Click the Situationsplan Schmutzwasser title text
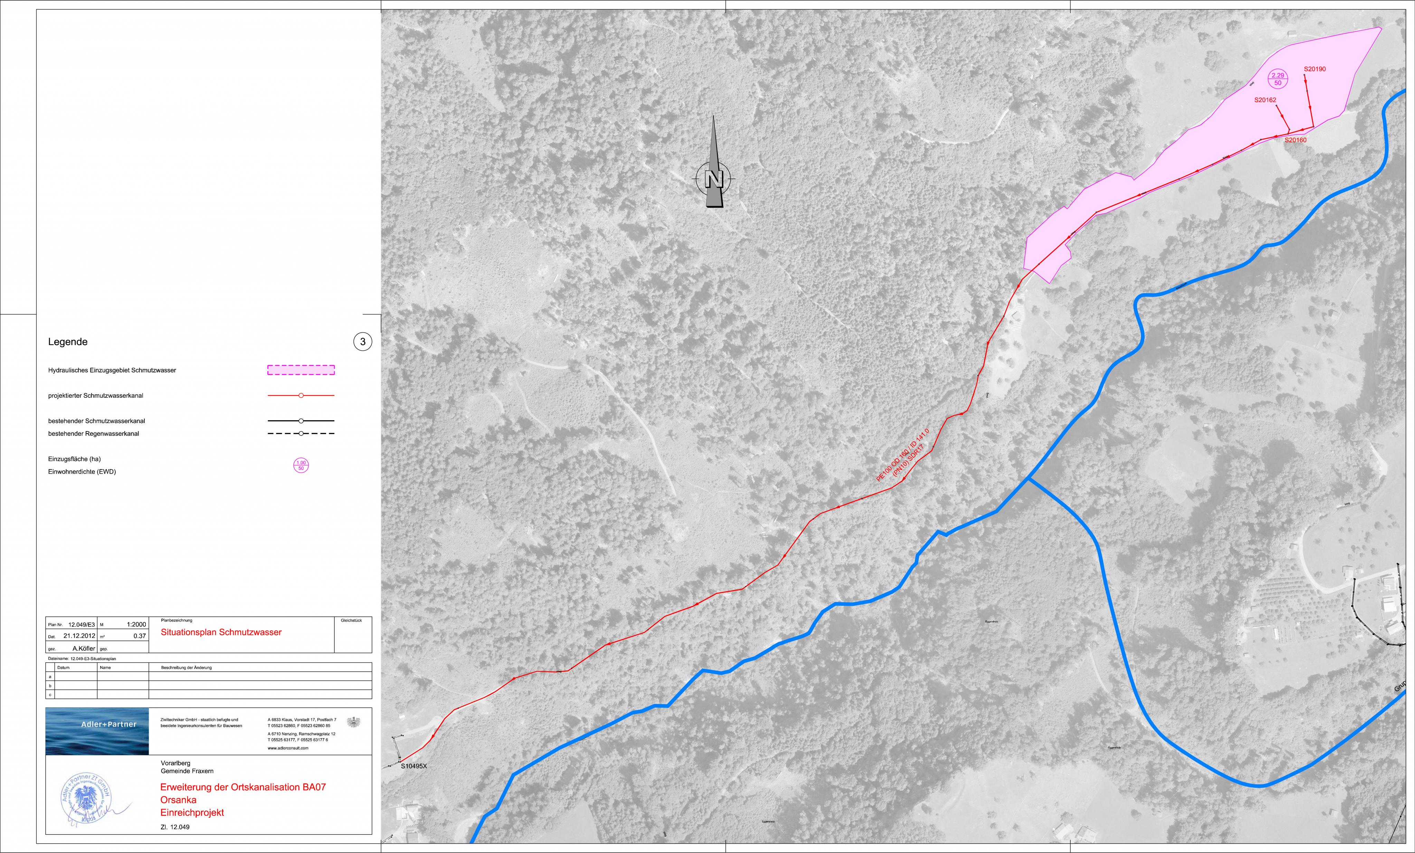Viewport: 1415px width, 853px height. pyautogui.click(x=221, y=632)
